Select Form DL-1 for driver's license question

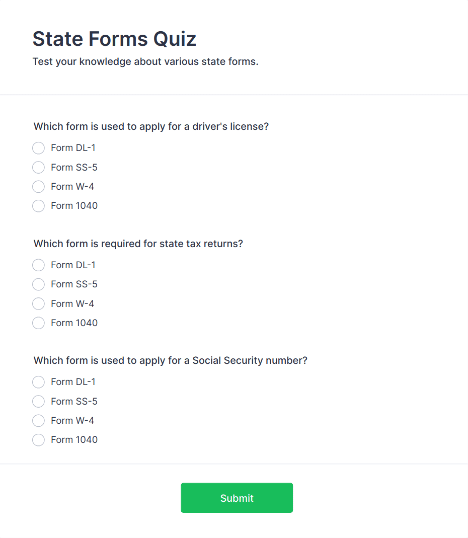point(38,148)
